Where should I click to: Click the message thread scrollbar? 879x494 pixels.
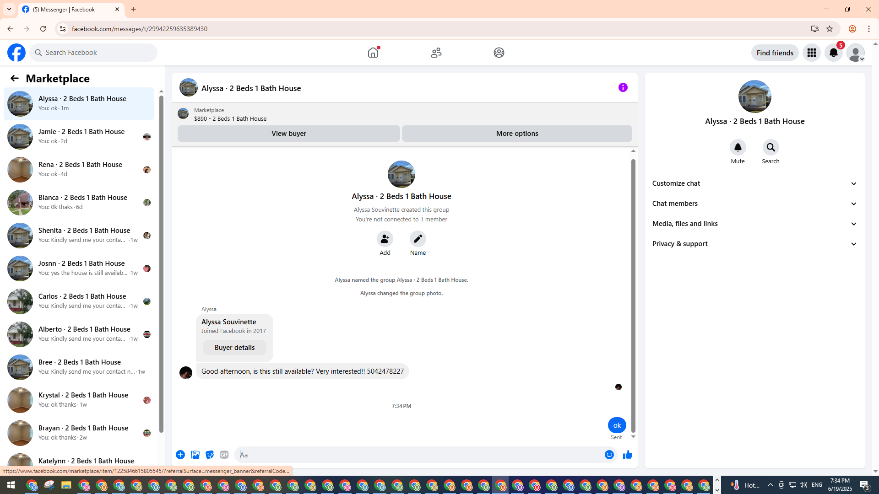633,296
